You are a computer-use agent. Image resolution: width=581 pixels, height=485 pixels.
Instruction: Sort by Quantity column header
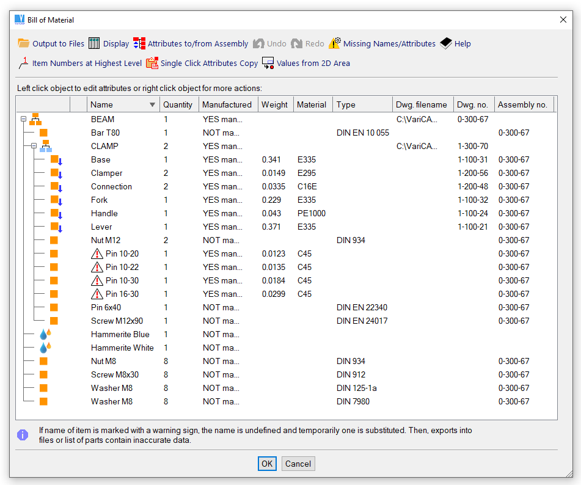178,104
